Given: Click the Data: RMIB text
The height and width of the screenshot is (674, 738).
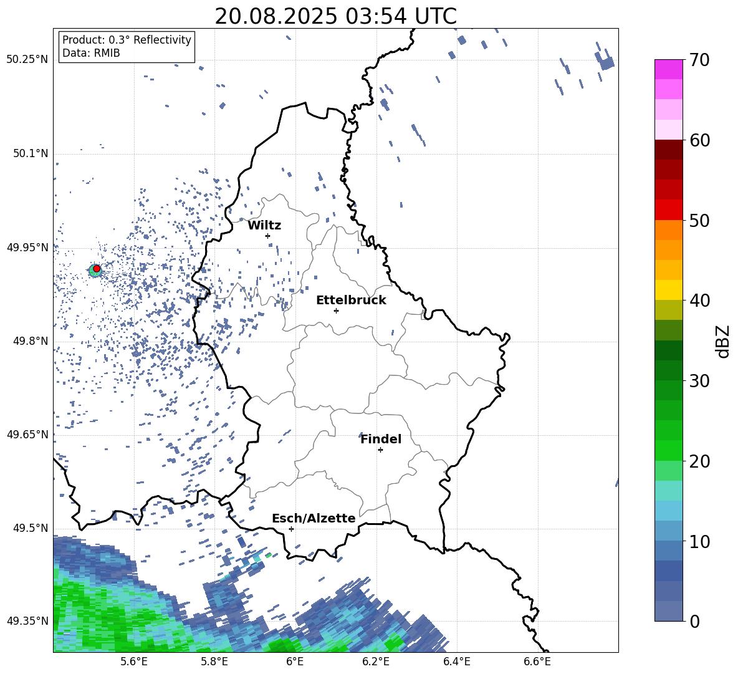Looking at the screenshot, I should tap(91, 53).
